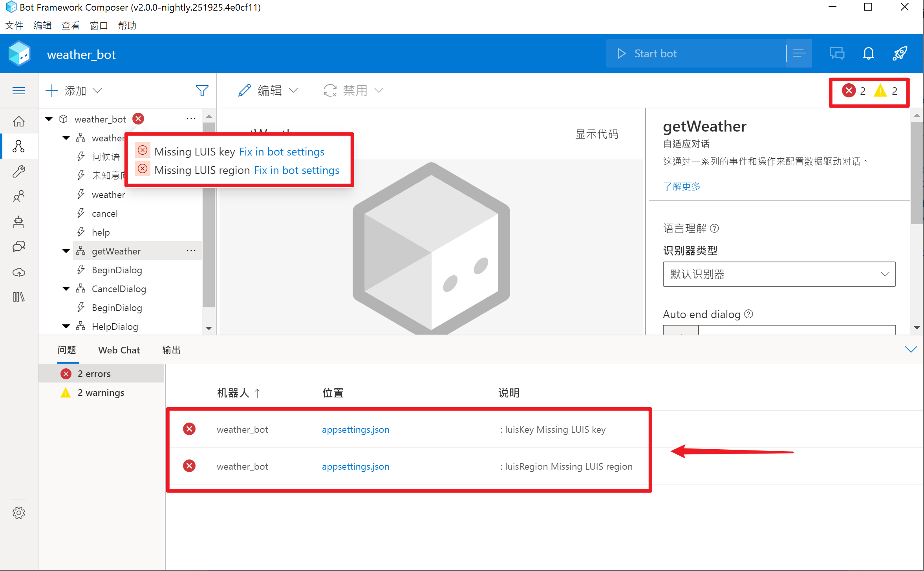Open the settings gear icon

pyautogui.click(x=18, y=512)
